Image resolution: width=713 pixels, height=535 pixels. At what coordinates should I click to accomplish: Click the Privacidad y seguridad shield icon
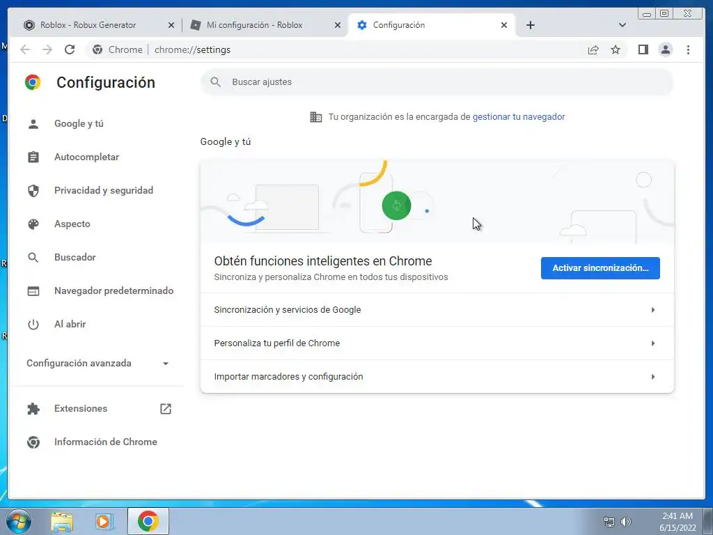pos(33,191)
